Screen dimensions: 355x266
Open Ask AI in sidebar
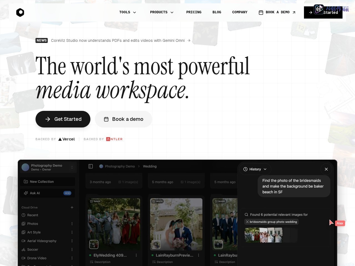coord(47,193)
